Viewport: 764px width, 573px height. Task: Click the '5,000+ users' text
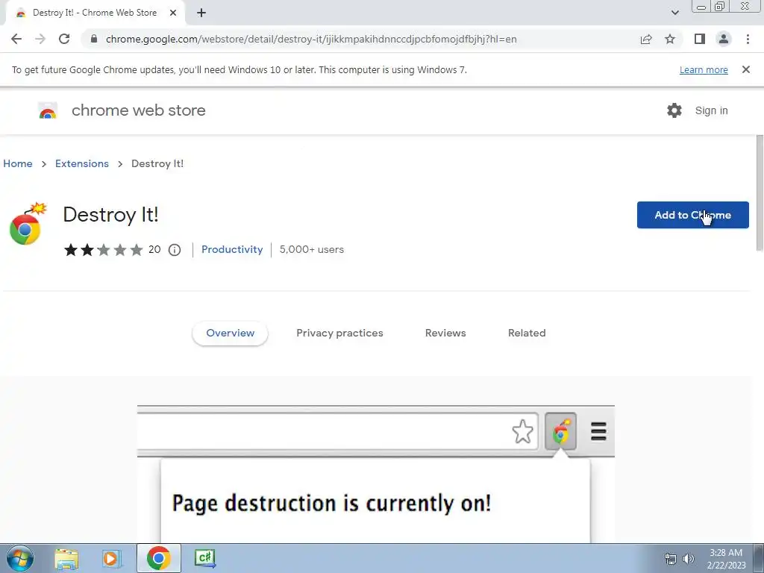[x=311, y=249]
